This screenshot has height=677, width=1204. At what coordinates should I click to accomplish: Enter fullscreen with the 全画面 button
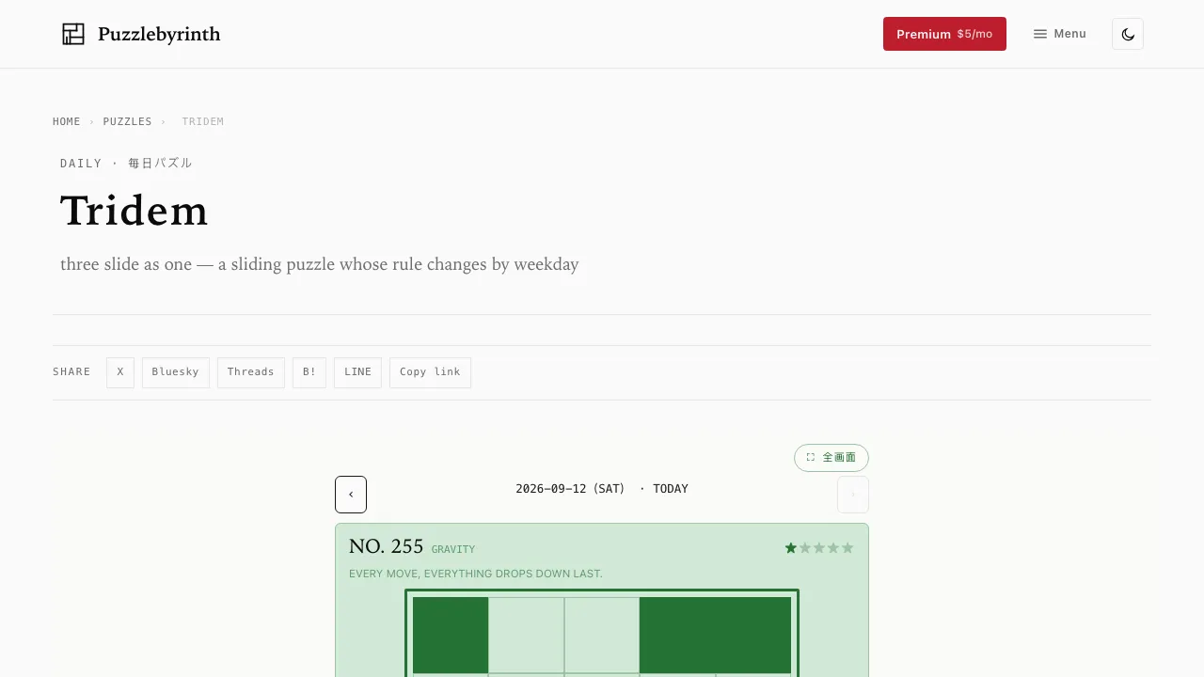click(x=832, y=458)
